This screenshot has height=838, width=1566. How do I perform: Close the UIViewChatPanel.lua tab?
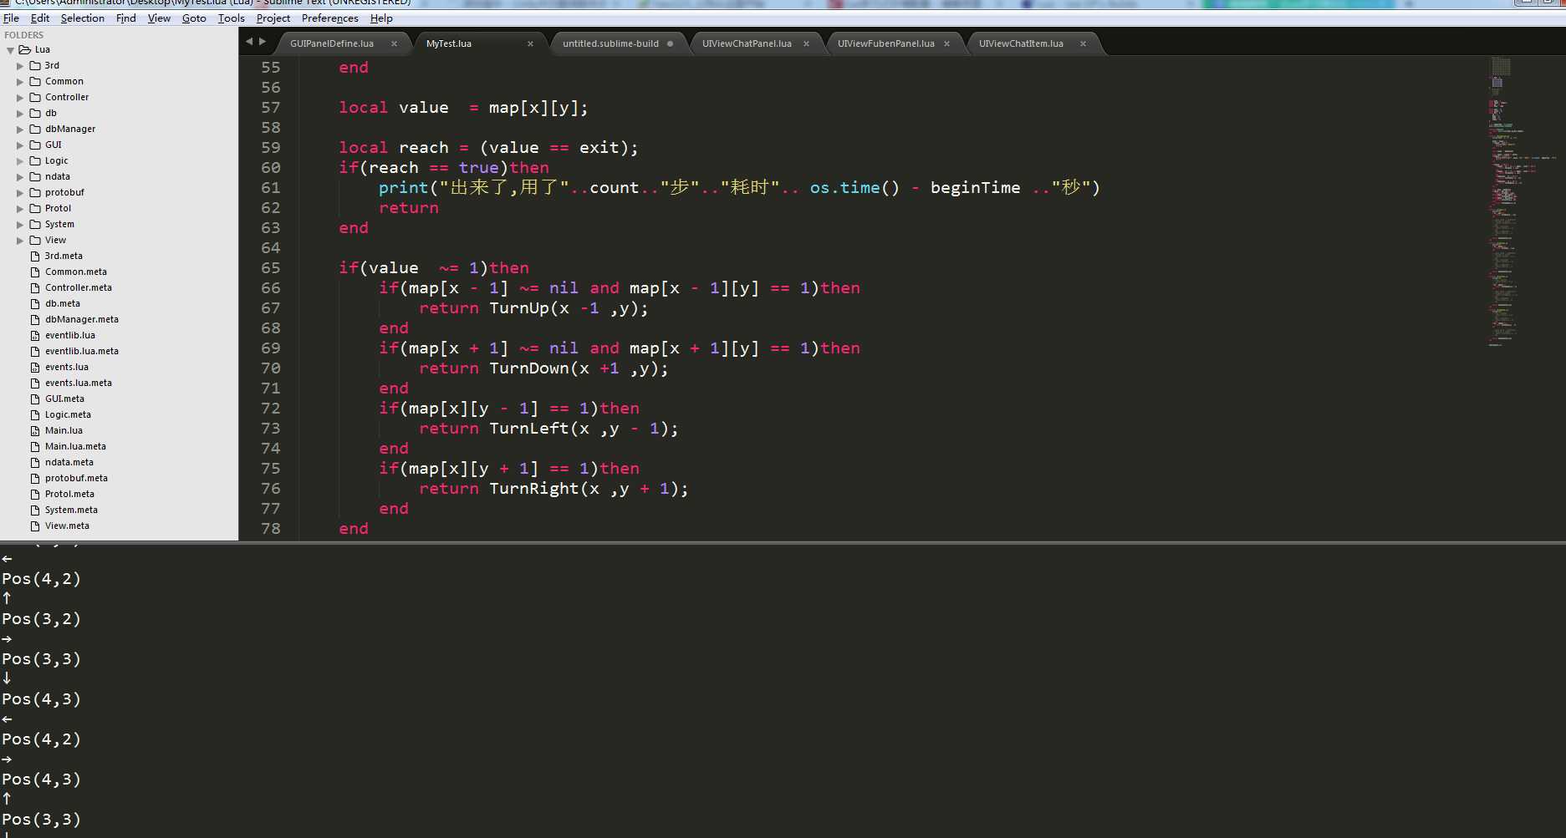click(x=806, y=43)
